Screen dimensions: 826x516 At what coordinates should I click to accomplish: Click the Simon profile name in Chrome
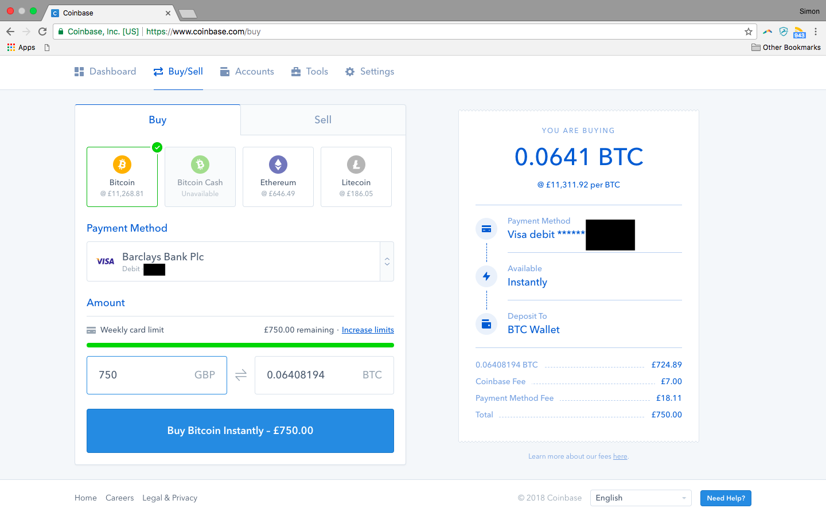tap(809, 11)
